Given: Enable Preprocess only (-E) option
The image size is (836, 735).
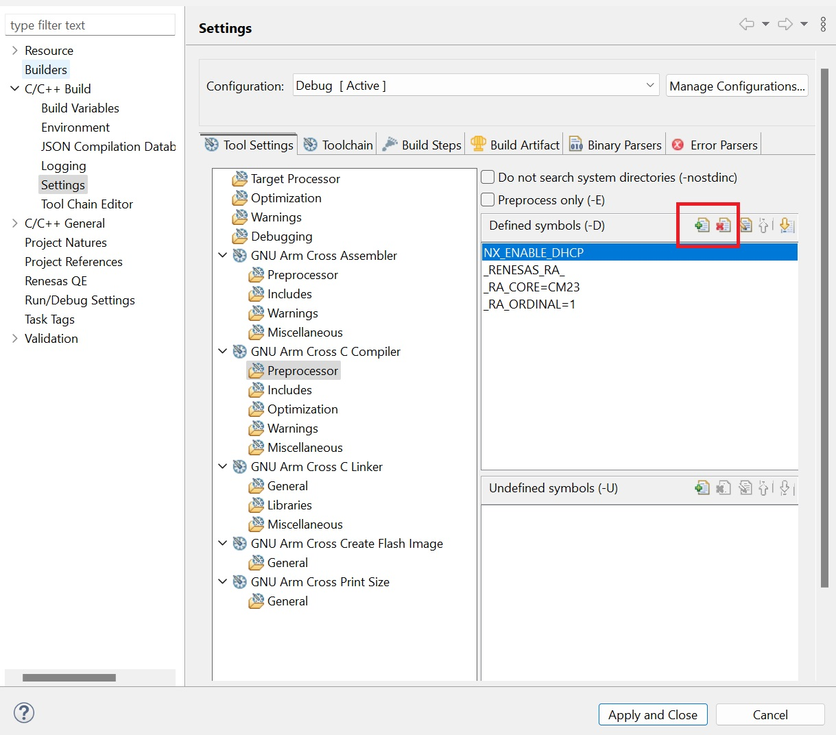Looking at the screenshot, I should (488, 200).
